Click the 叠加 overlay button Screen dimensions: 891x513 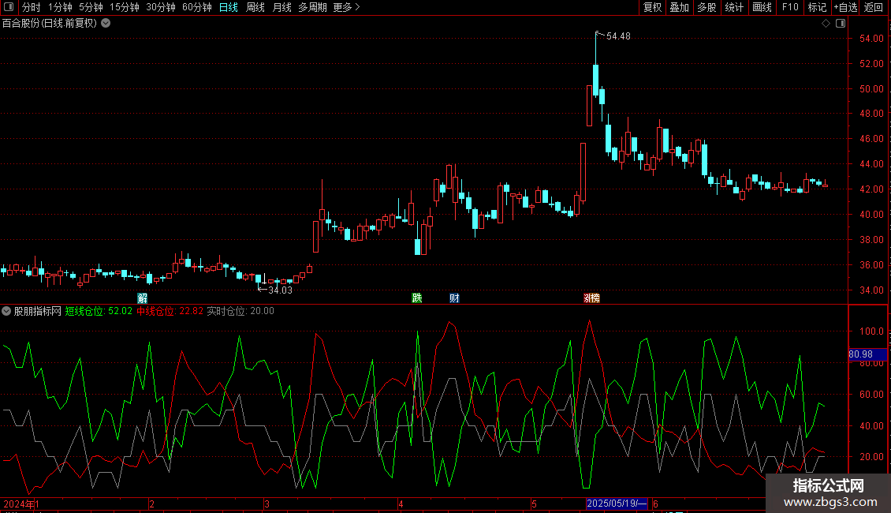(680, 7)
